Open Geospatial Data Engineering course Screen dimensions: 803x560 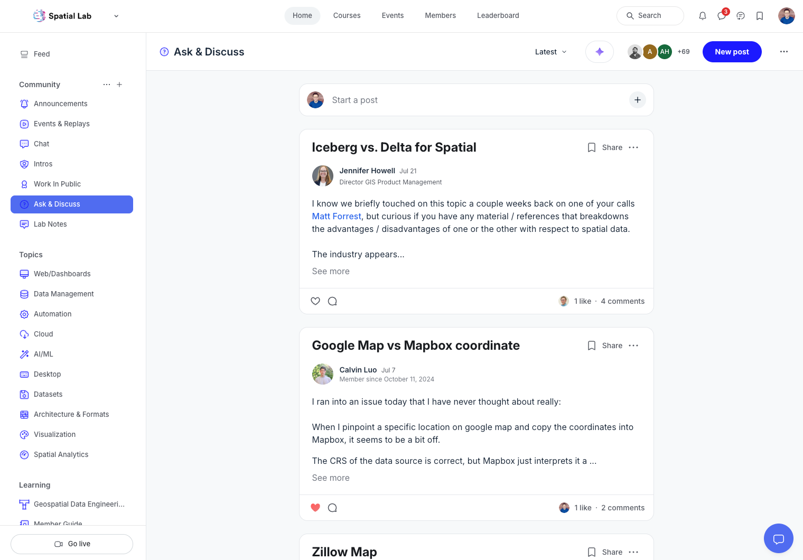(x=72, y=504)
